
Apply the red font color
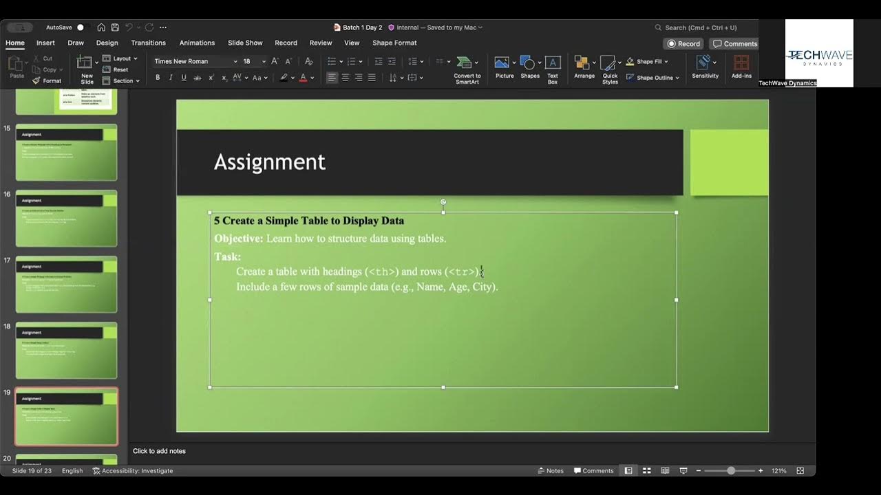[x=303, y=78]
